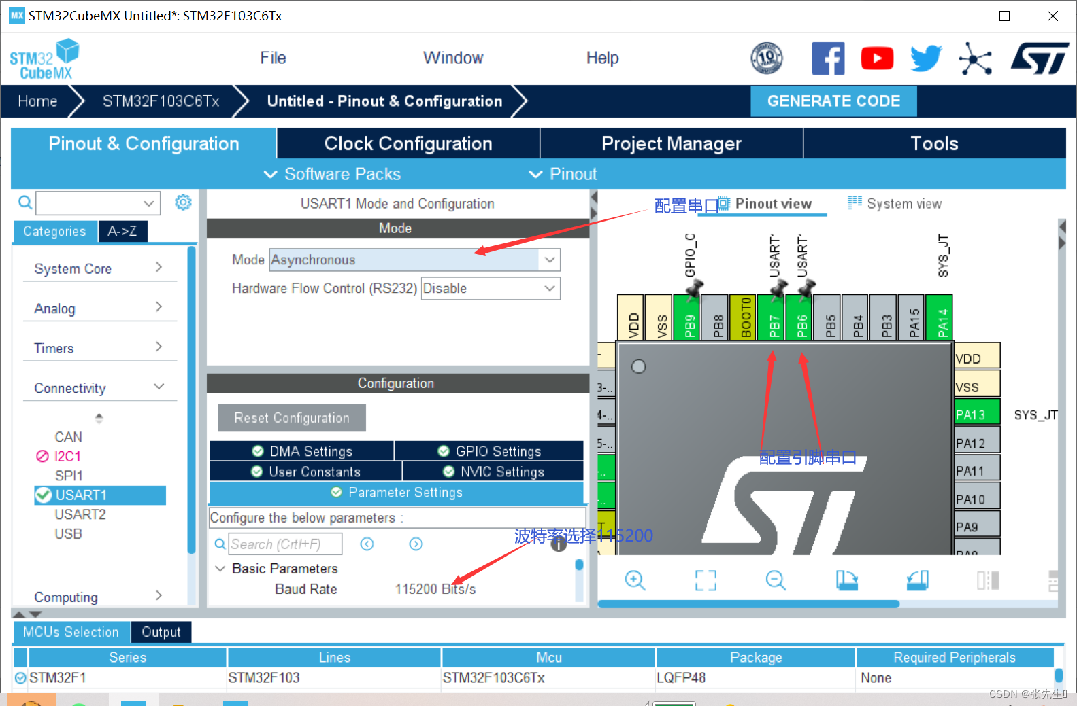Click the search magnifier in categories panel
The image size is (1077, 706).
[25, 202]
